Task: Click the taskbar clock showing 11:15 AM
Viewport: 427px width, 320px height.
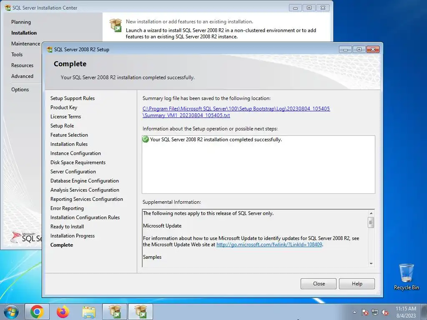Action: [406, 312]
